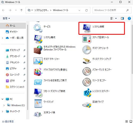The width and height of the screenshot is (133, 123).
Task: Expand the ネットワーク tree node
Action: click(2, 112)
